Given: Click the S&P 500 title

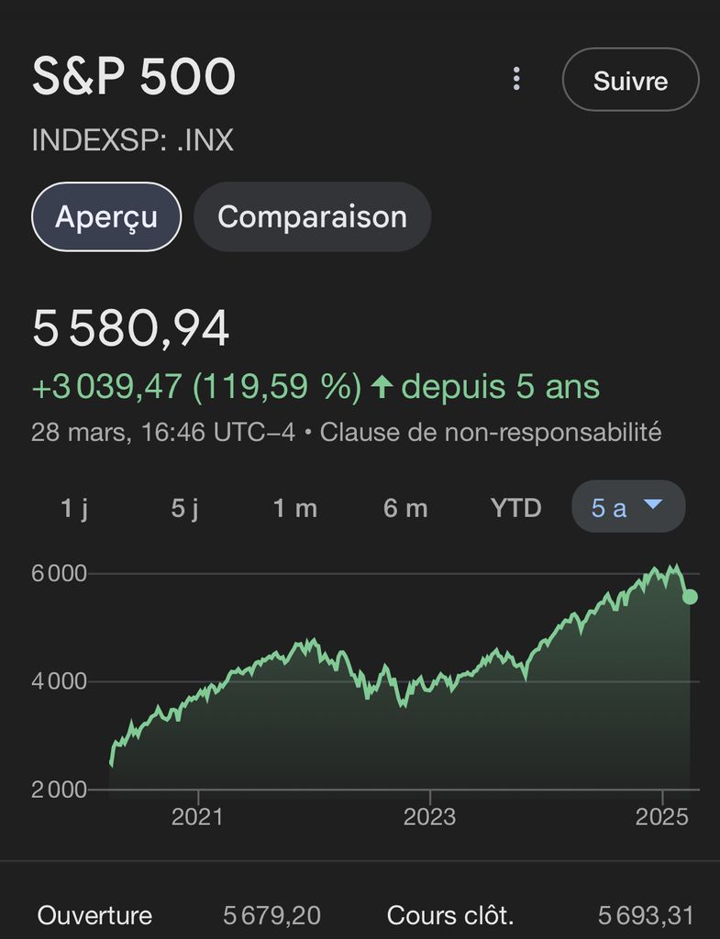Looking at the screenshot, I should point(134,77).
